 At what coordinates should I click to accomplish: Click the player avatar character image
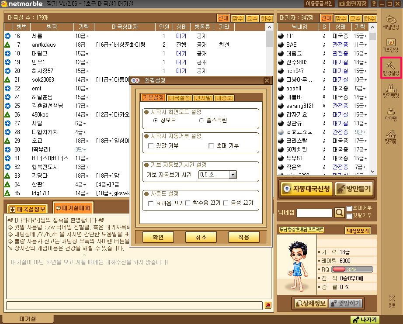click(x=297, y=266)
